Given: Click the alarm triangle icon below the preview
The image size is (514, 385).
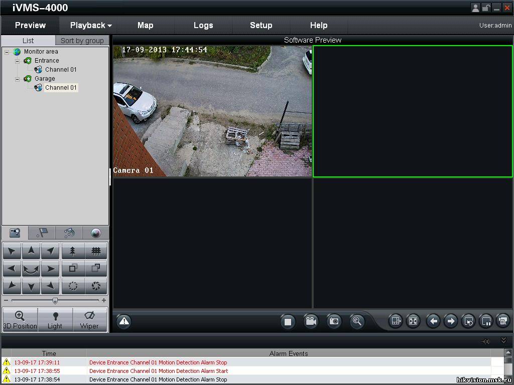Looking at the screenshot, I should 124,321.
